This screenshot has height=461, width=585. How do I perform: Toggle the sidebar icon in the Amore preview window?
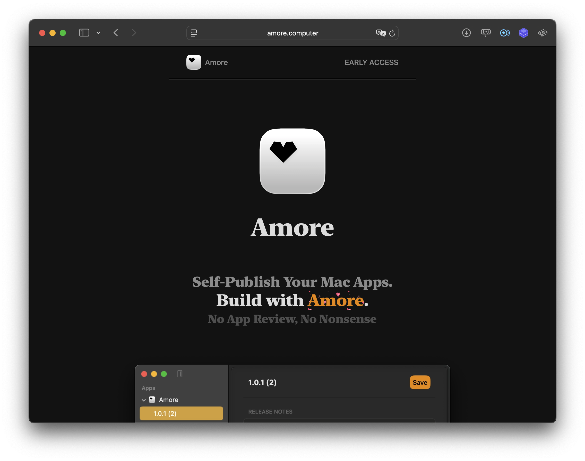(180, 374)
